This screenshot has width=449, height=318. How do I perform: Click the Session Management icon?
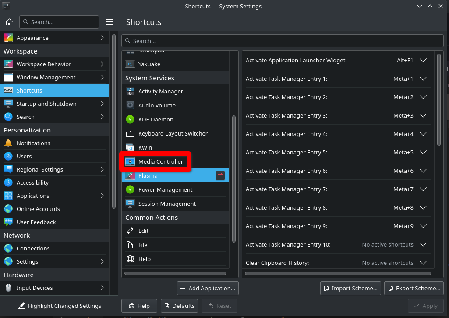[130, 204]
